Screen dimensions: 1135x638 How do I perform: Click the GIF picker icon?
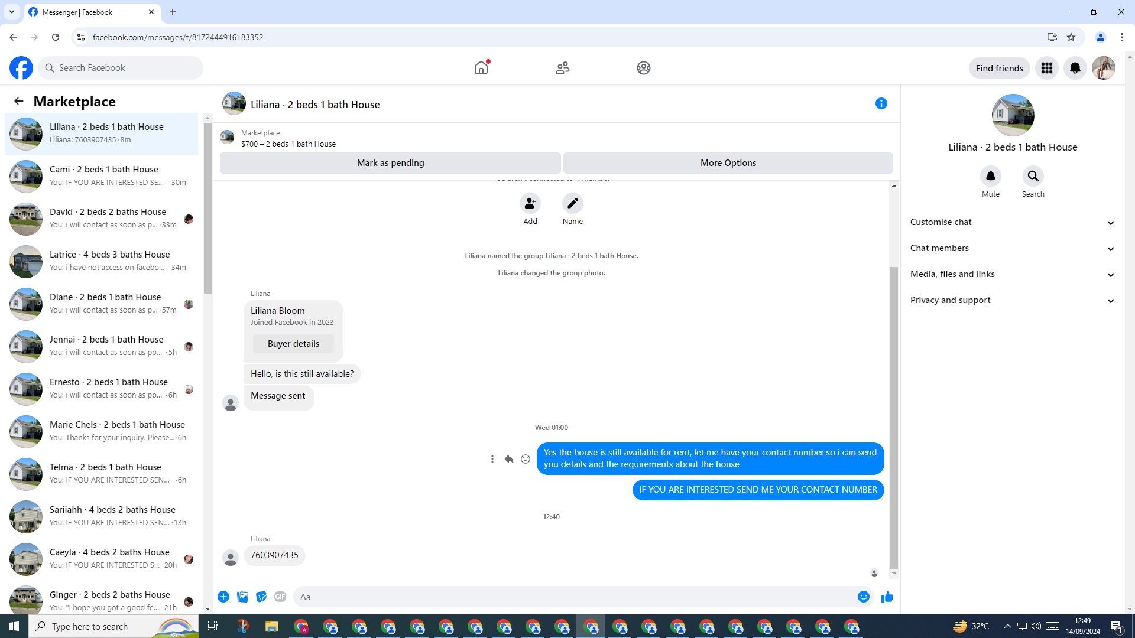[x=280, y=597]
